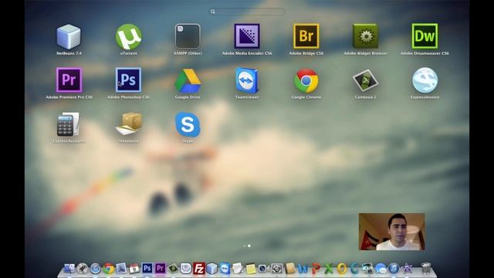Open Messages from the Dock
Viewport: 494px width, 278px height.
pyautogui.click(x=381, y=269)
